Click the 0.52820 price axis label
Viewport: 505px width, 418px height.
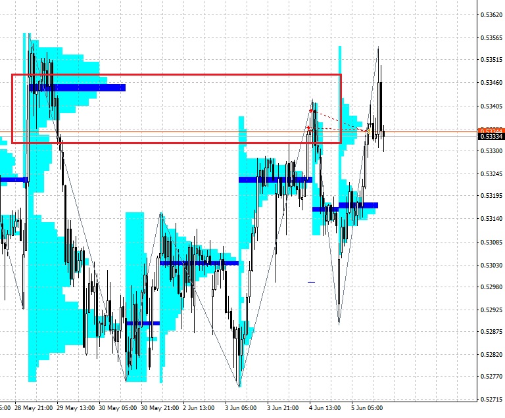pos(491,355)
